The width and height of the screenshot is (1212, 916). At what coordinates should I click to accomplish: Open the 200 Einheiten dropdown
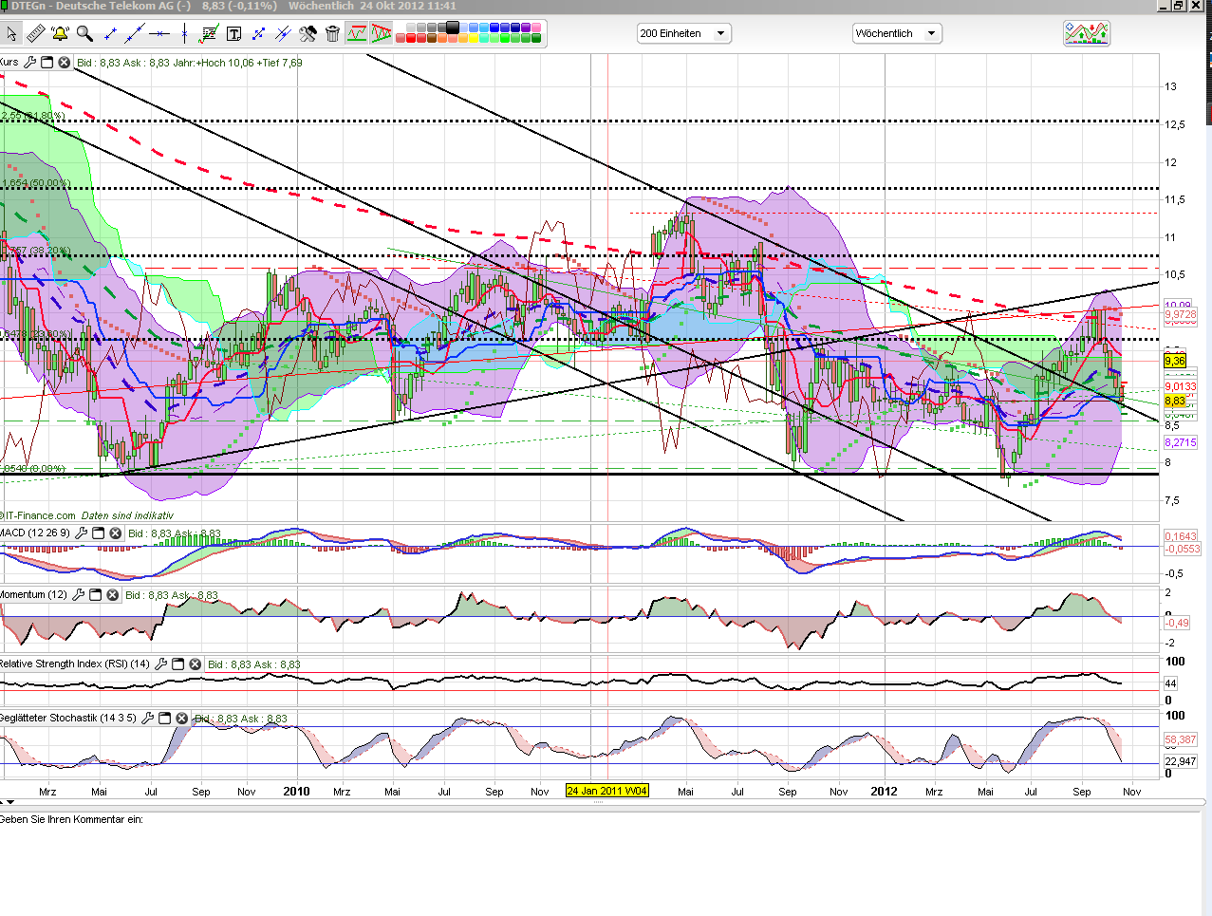tap(683, 33)
